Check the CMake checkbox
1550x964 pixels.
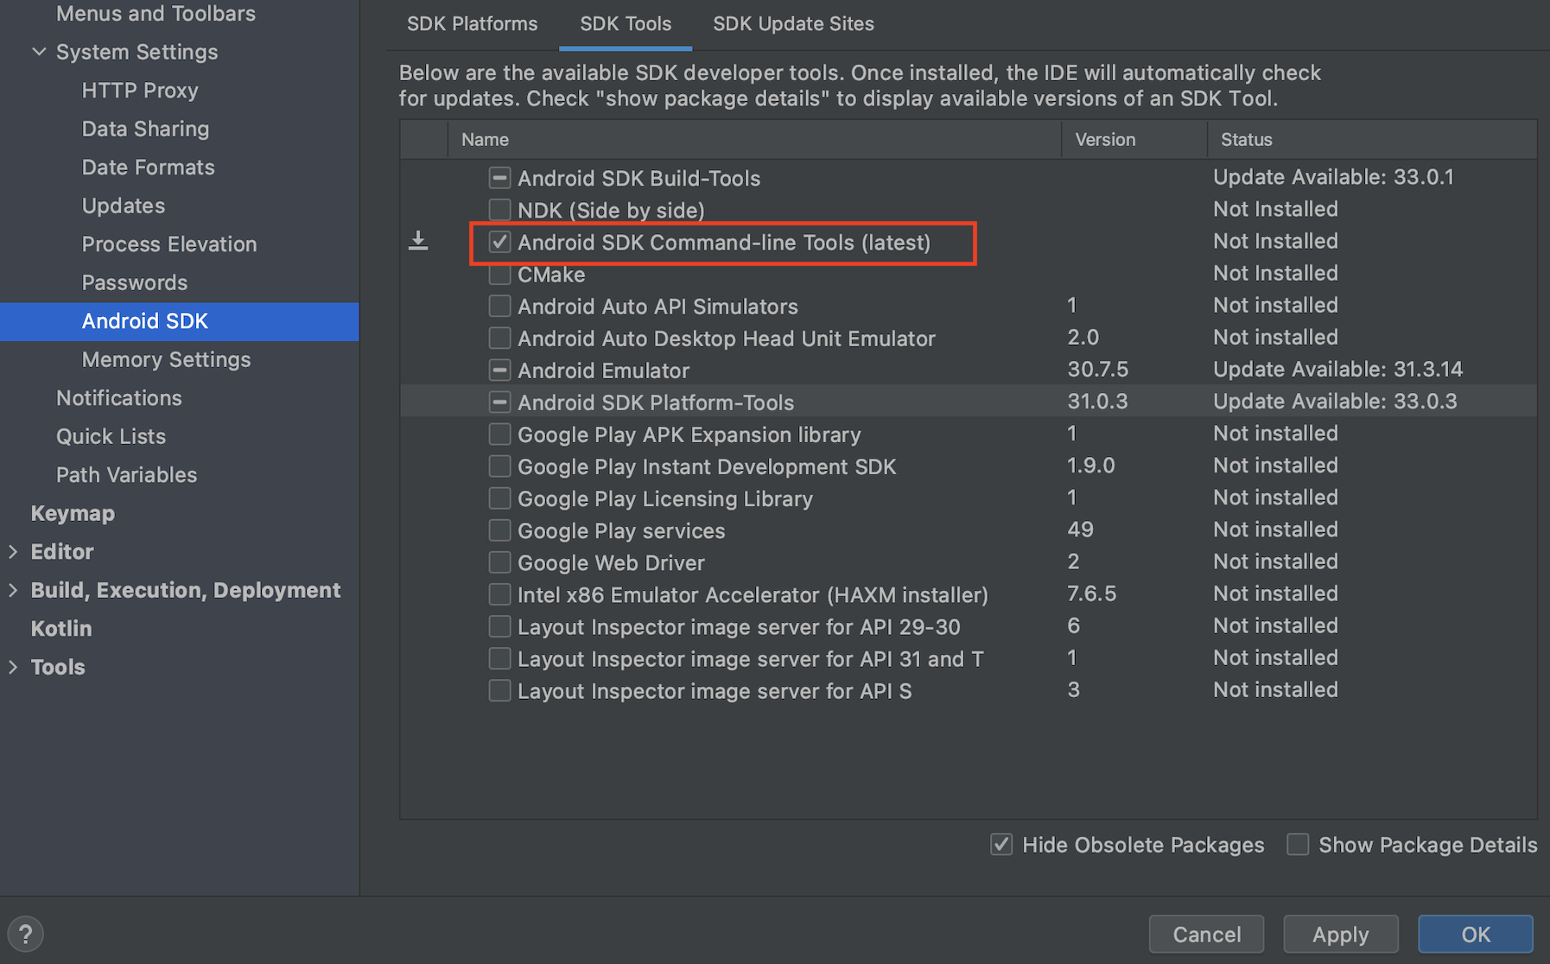pos(499,275)
